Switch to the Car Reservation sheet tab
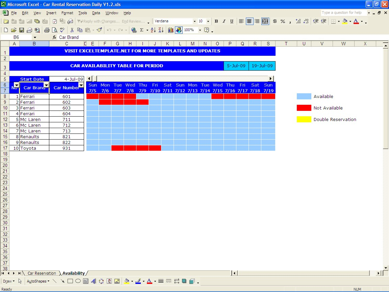389x292 pixels. (x=42, y=273)
